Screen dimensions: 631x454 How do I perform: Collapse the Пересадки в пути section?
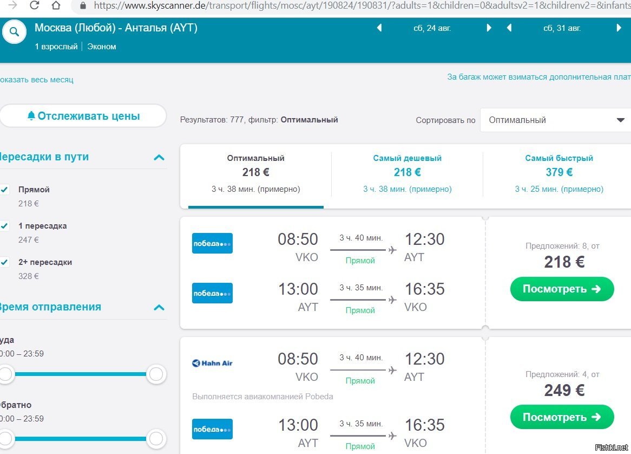[x=159, y=158]
